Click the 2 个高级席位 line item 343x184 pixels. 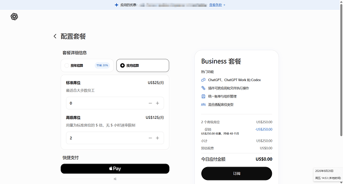point(210,122)
